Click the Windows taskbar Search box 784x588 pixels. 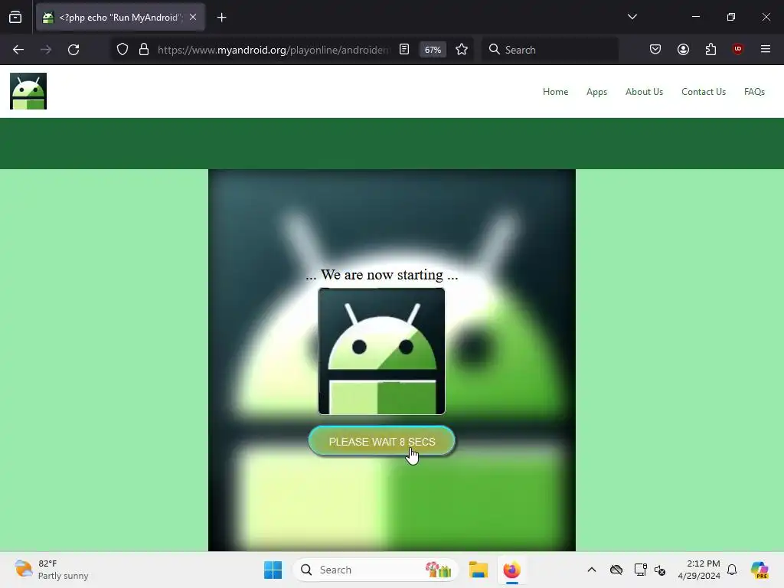(375, 570)
